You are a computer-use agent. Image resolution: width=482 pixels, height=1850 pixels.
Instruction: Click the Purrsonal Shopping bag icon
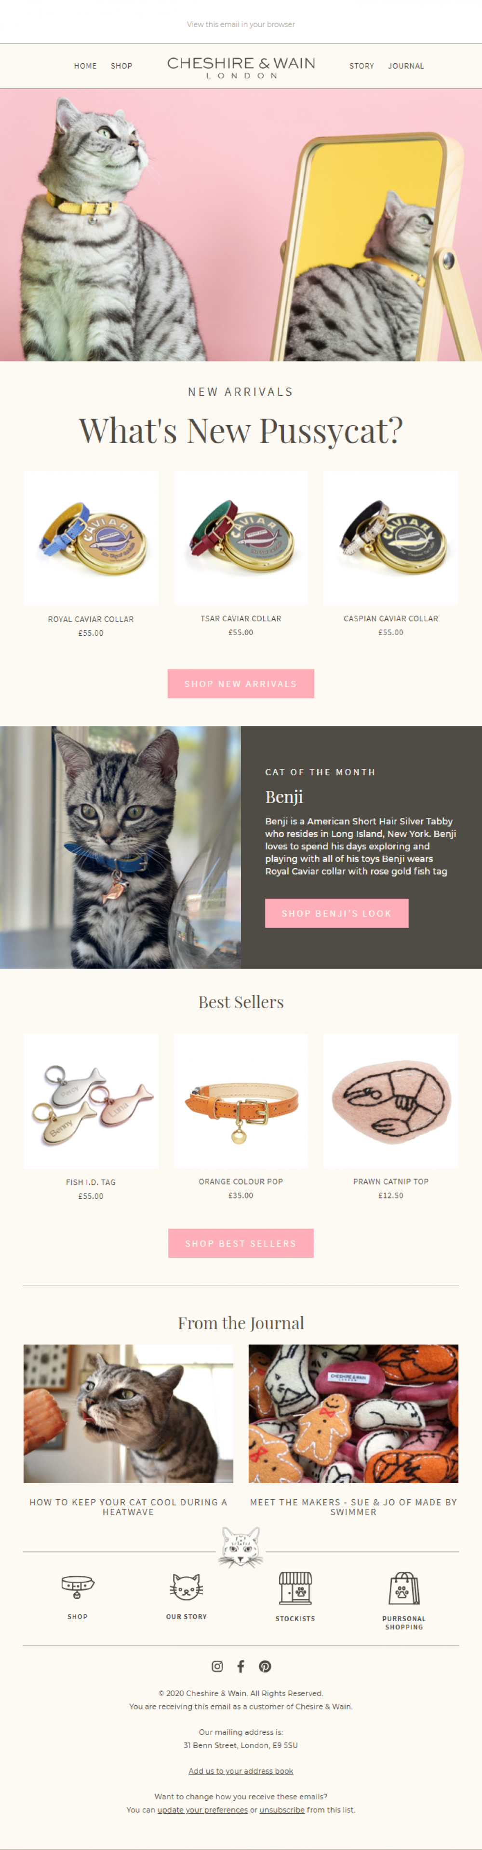coord(404,1587)
